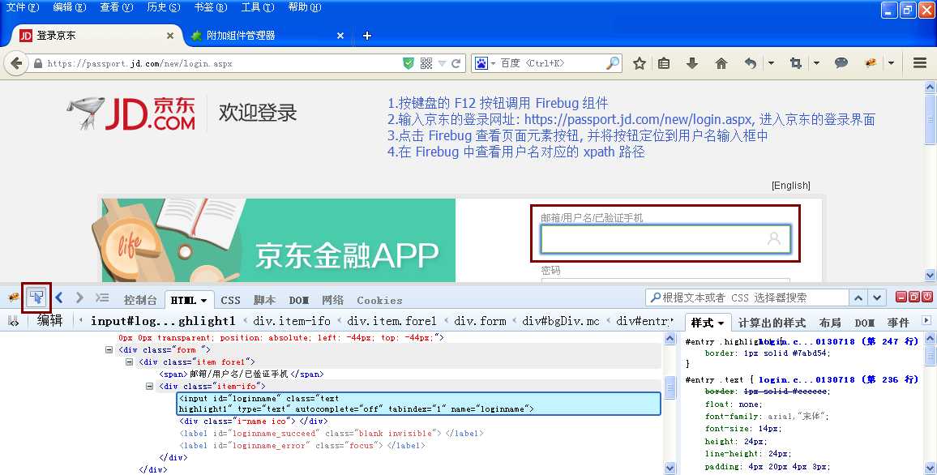The height and width of the screenshot is (475, 937).
Task: Click the 编辑 button in HTML panel
Action: point(49,320)
